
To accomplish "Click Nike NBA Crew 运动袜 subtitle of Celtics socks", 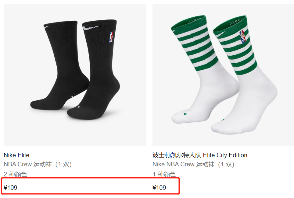I will [193, 164].
